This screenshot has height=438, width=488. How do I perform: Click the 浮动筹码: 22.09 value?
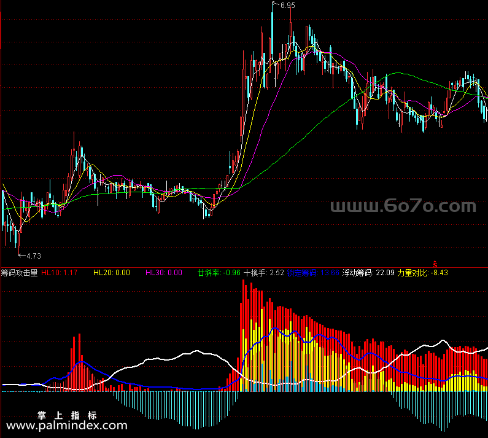368,273
